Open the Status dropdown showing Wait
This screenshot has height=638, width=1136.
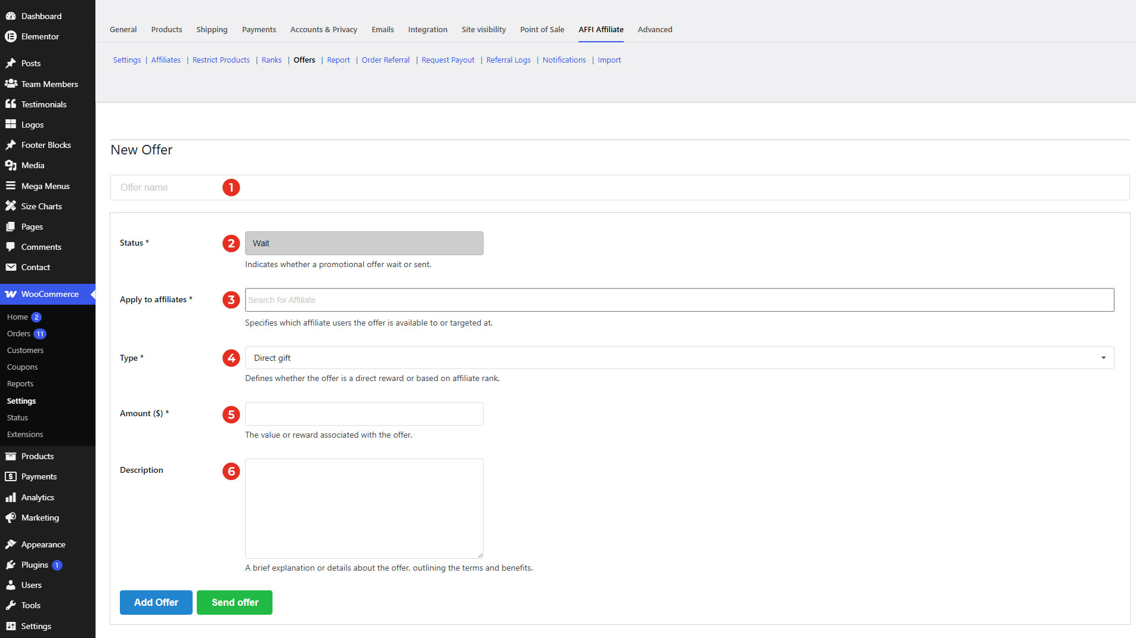(x=364, y=243)
